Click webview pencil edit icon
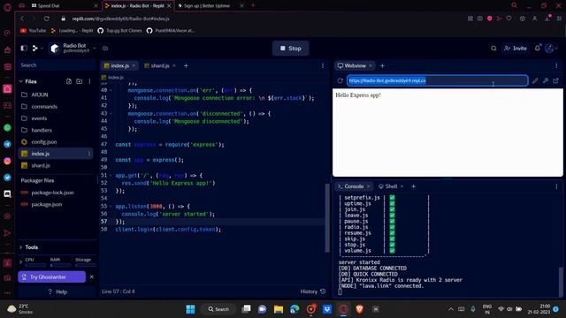The width and height of the screenshot is (566, 318). coord(534,80)
